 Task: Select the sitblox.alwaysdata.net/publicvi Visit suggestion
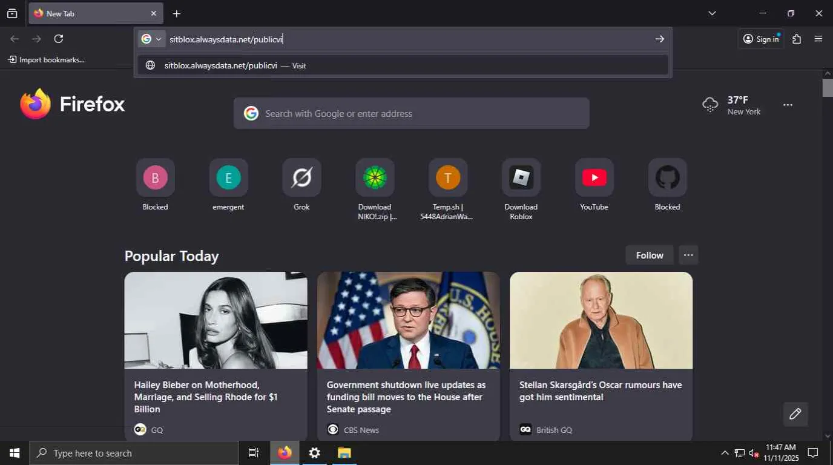403,65
